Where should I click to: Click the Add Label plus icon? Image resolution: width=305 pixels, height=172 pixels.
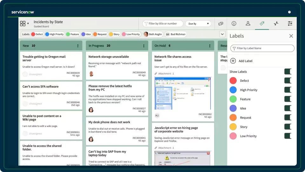click(233, 61)
